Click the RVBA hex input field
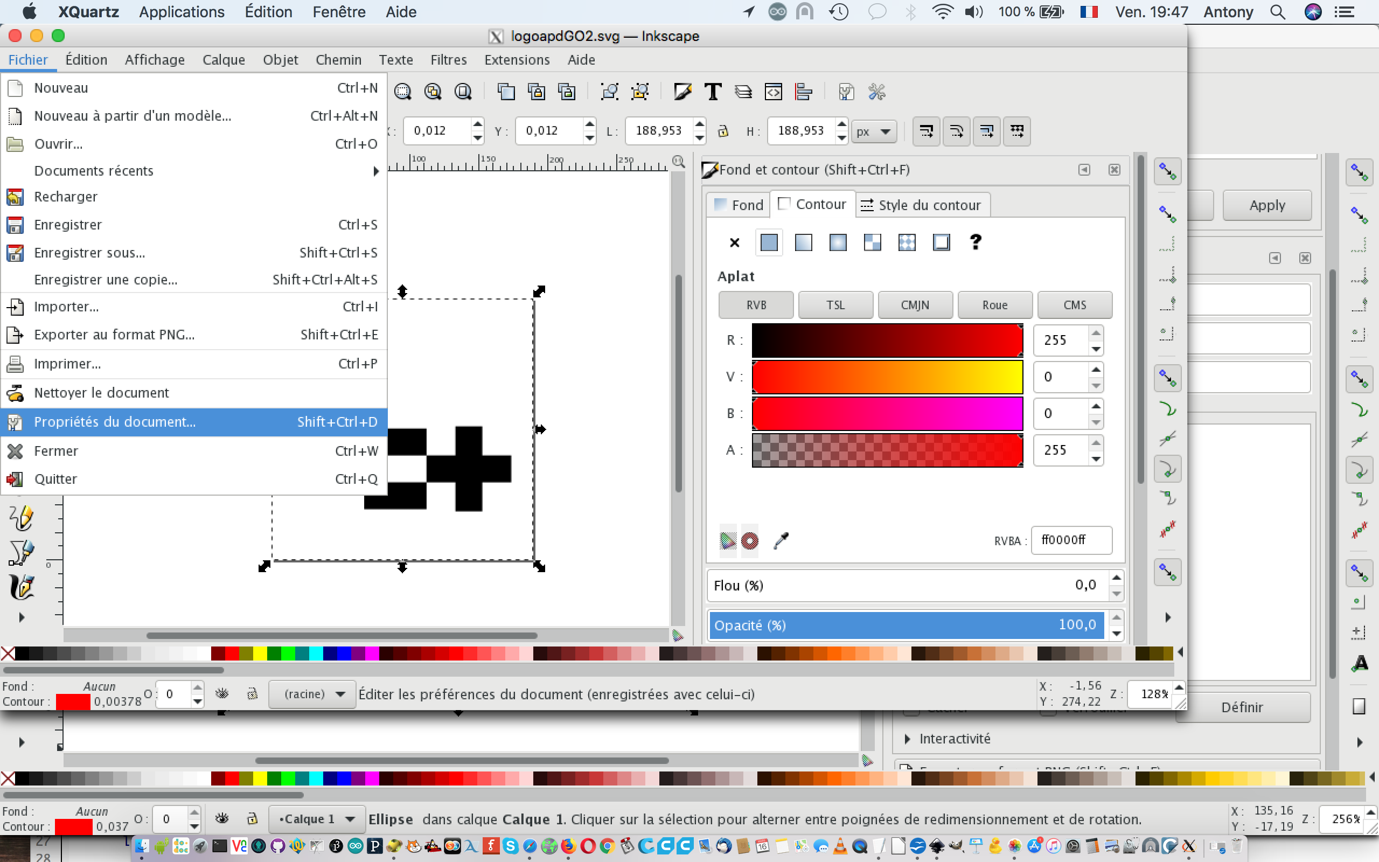This screenshot has height=862, width=1379. tap(1071, 540)
